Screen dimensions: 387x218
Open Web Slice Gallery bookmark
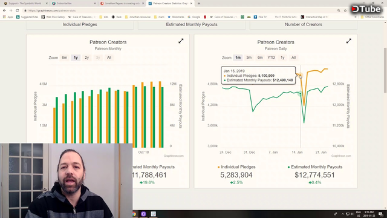click(53, 17)
